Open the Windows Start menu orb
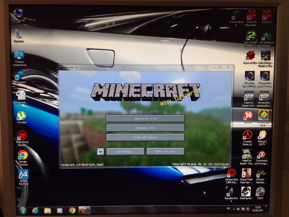The height and width of the screenshot is (217, 289). point(23,210)
